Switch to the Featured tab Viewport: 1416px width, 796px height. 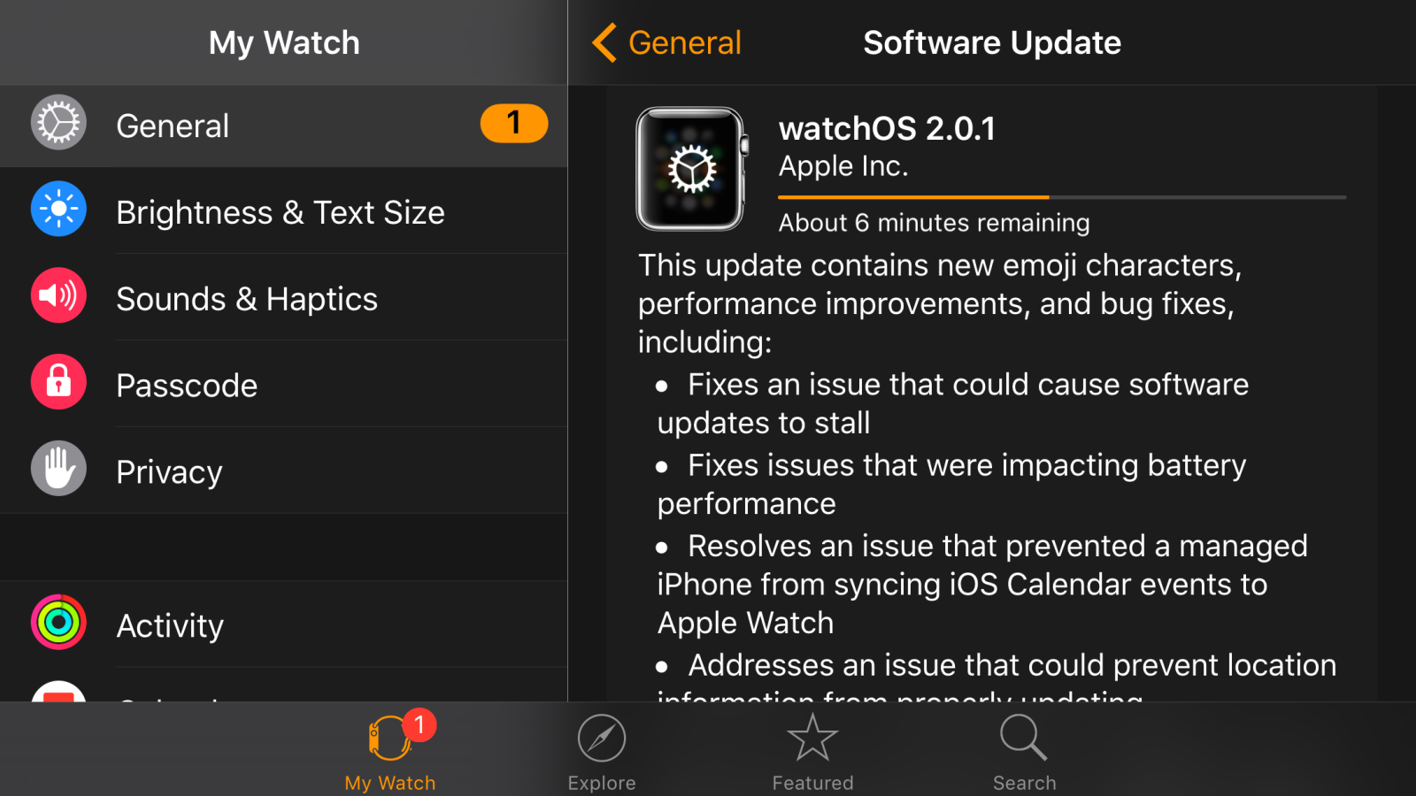(812, 752)
